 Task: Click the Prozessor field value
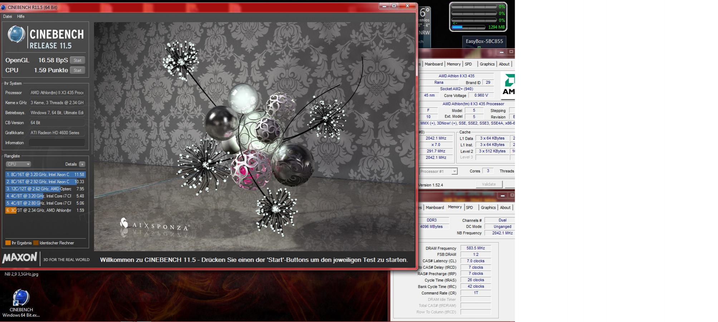coord(57,93)
